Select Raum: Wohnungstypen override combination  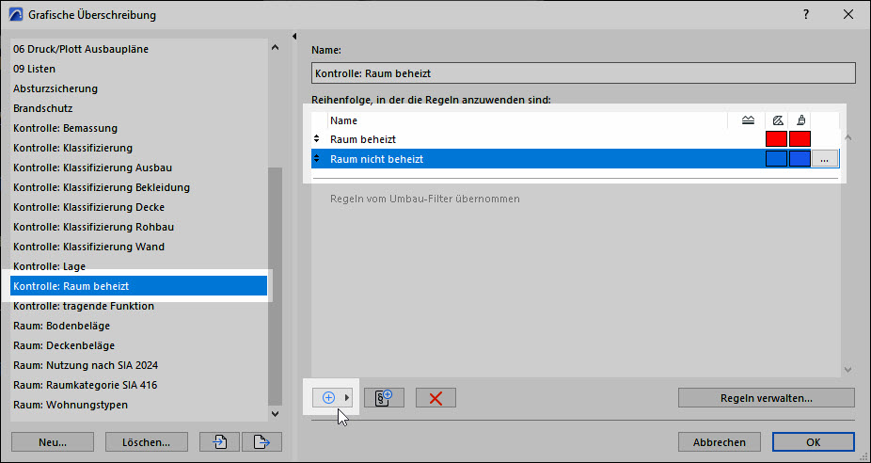point(71,405)
